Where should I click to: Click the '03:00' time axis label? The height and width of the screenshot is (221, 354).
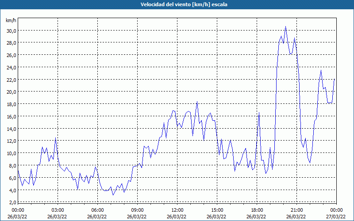click(58, 210)
